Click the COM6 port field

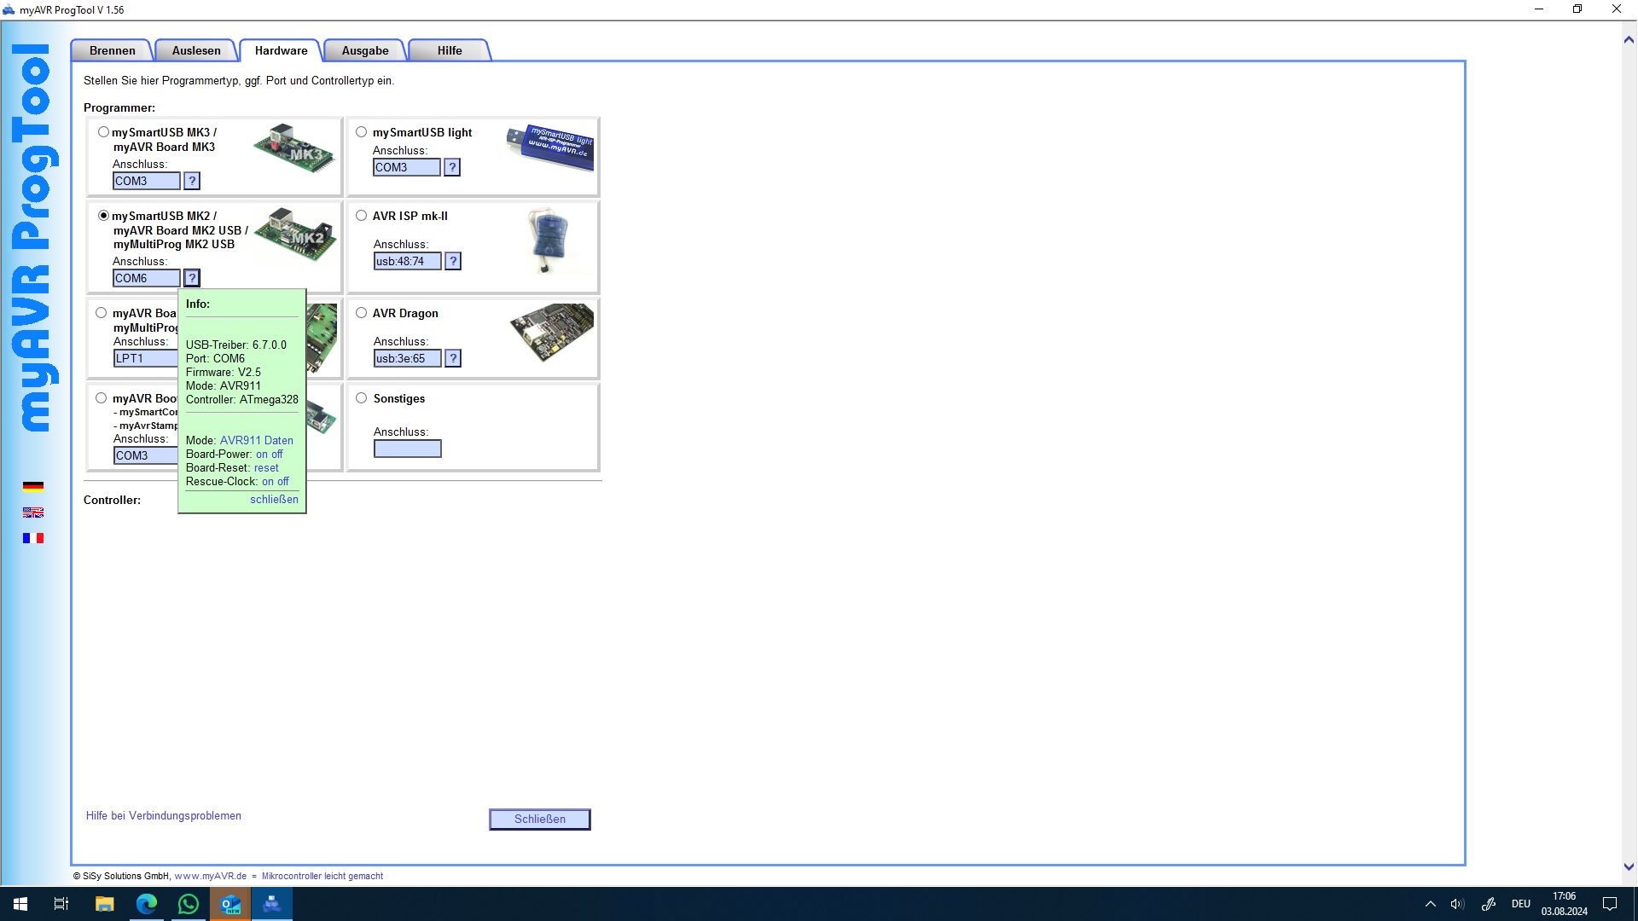147,278
